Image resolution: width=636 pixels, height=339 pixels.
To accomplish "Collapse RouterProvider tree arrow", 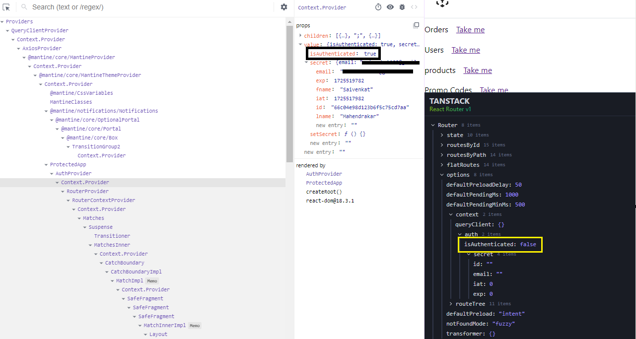I will [x=64, y=192].
